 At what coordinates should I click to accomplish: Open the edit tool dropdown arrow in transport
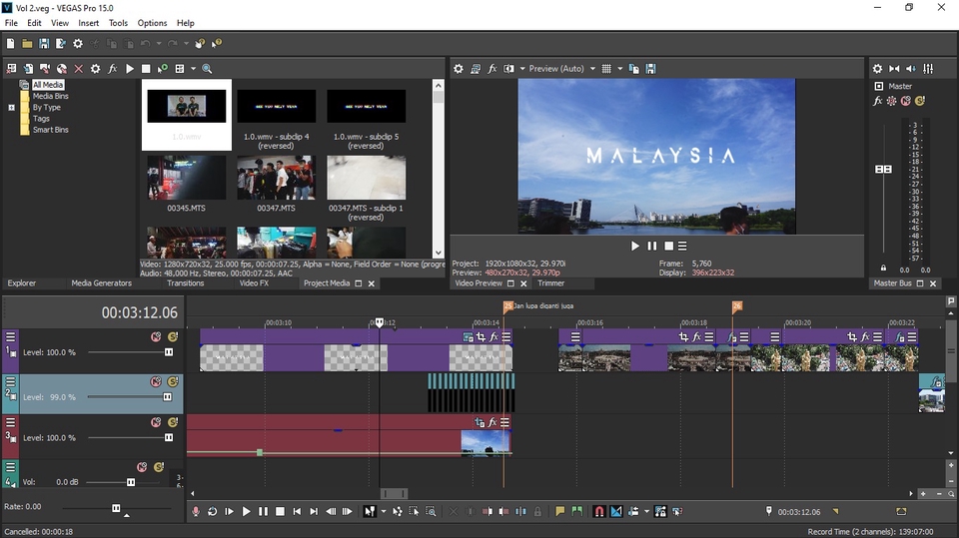click(384, 512)
